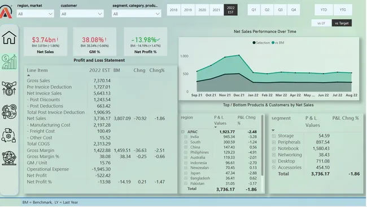The image size is (367, 207).
Task: Select fiscal year 2020
Action: pos(202,10)
